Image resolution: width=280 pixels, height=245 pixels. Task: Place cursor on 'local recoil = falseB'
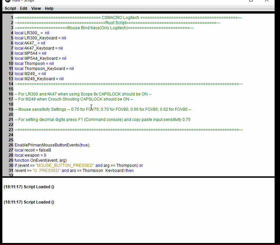click(x=33, y=150)
